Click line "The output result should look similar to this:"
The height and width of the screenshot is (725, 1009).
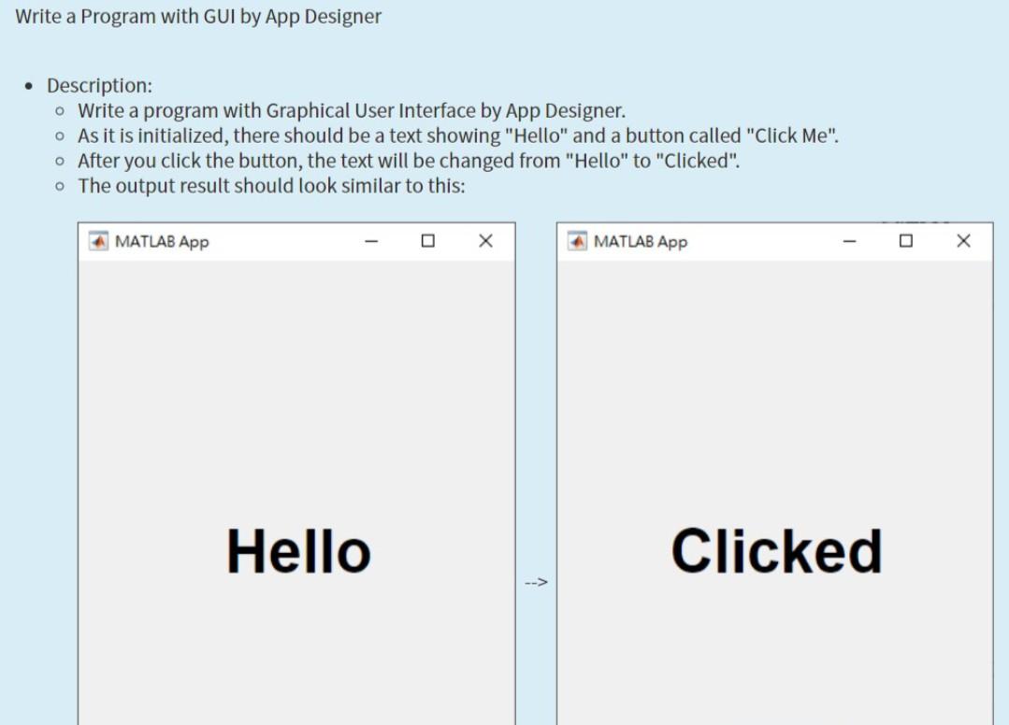(271, 186)
